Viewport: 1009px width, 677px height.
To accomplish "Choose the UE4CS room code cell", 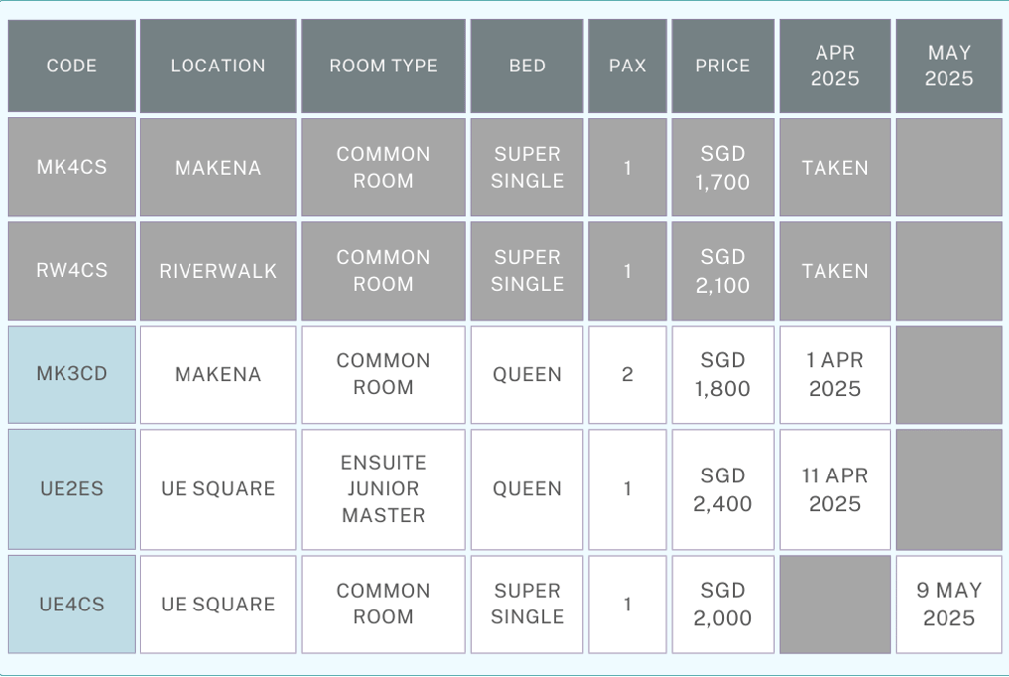I will pos(71,605).
